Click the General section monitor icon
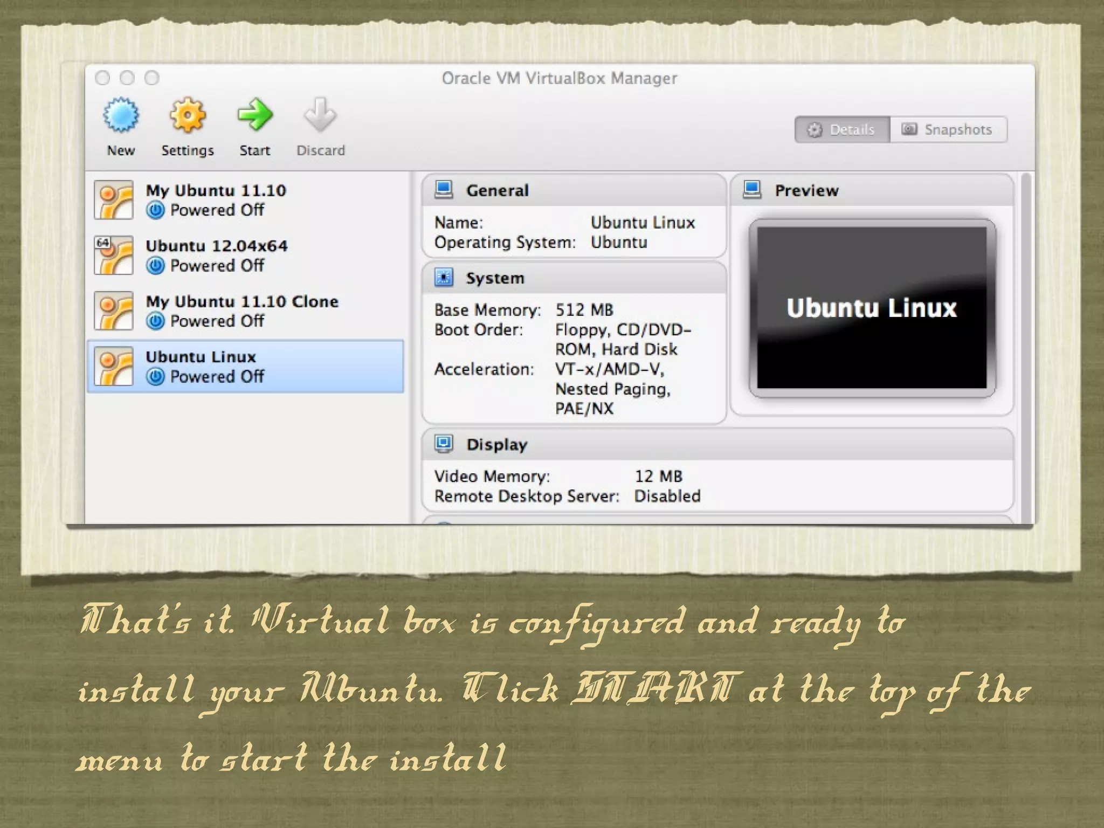This screenshot has width=1104, height=828. point(444,190)
